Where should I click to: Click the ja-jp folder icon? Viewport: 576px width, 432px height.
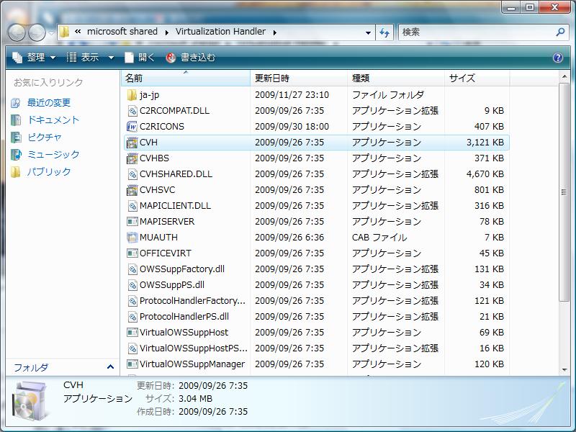pyautogui.click(x=132, y=95)
